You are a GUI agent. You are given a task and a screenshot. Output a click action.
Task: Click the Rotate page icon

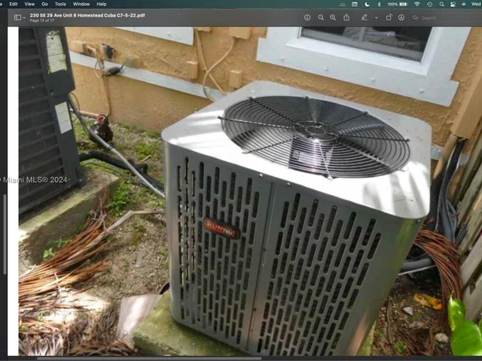(389, 17)
